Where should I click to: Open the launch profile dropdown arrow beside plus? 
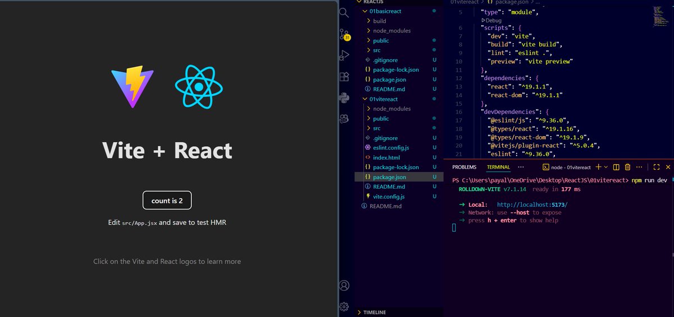[x=606, y=167]
